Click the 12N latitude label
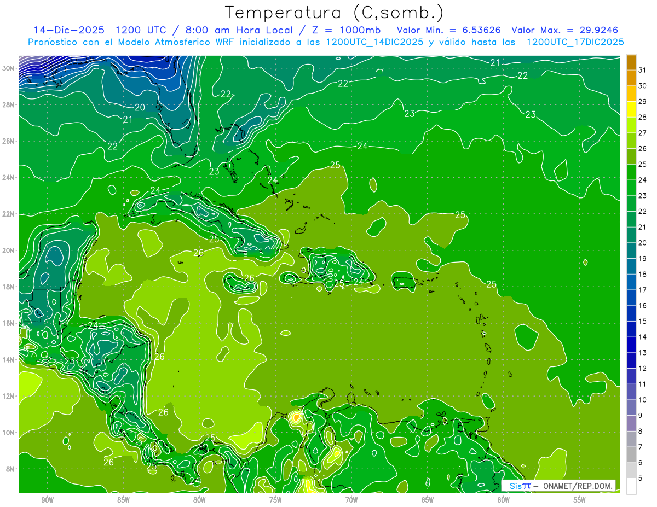Viewport: 657px width, 507px height. click(9, 396)
